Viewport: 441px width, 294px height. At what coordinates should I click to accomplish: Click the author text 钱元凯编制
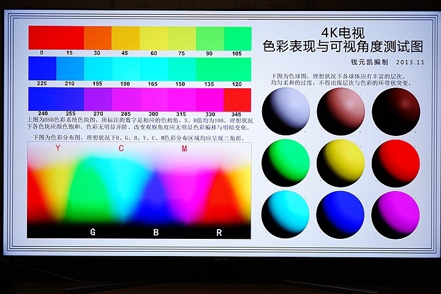[369, 62]
